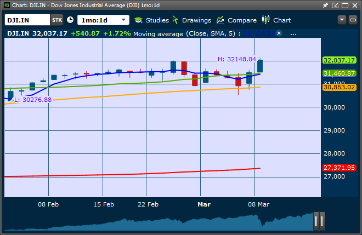The width and height of the screenshot is (362, 235).
Task: Click the historical overview area chart
Action: coord(159,222)
